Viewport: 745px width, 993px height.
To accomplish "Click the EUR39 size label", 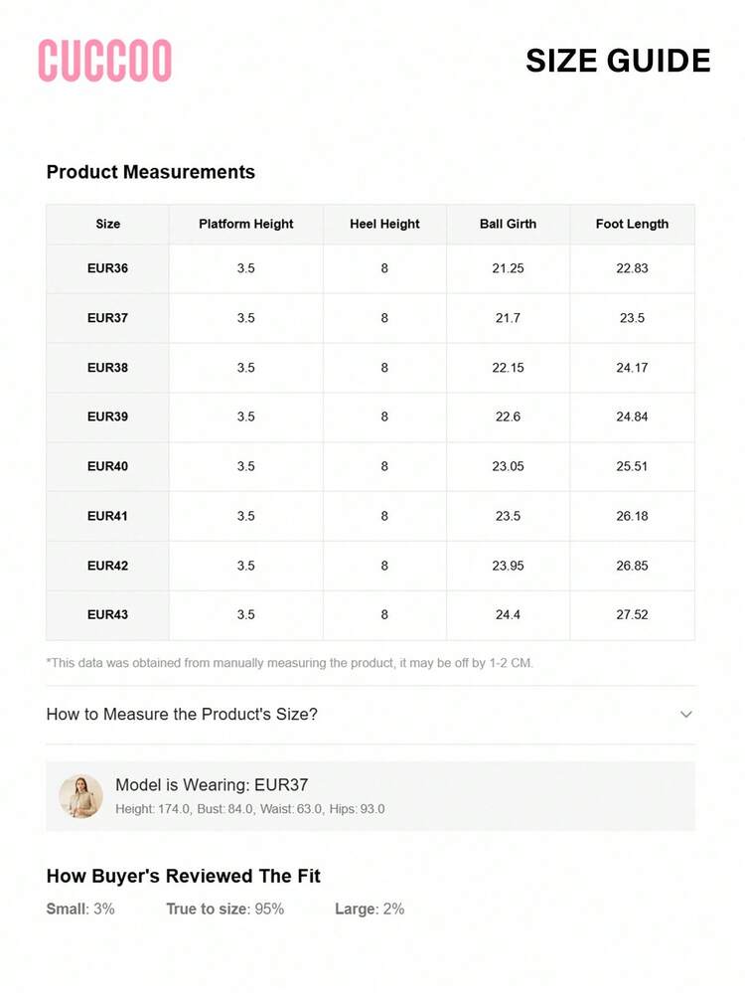I will point(107,416).
